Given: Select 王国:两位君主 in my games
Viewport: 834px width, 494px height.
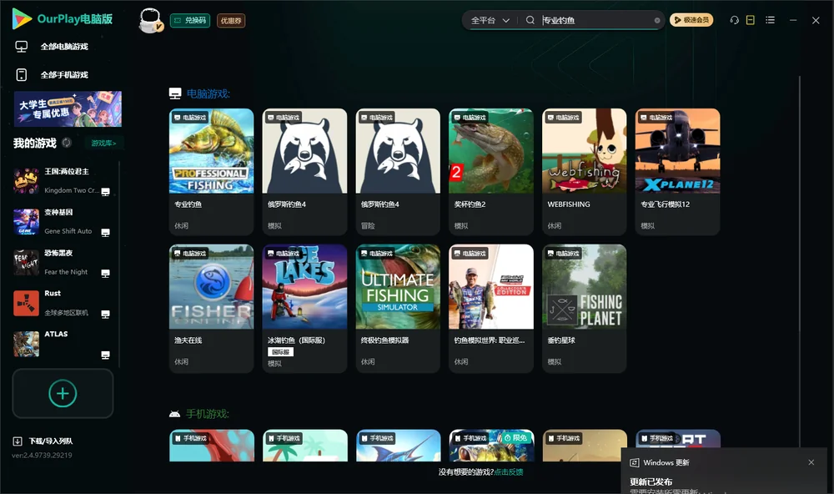Looking at the screenshot, I should click(x=64, y=181).
